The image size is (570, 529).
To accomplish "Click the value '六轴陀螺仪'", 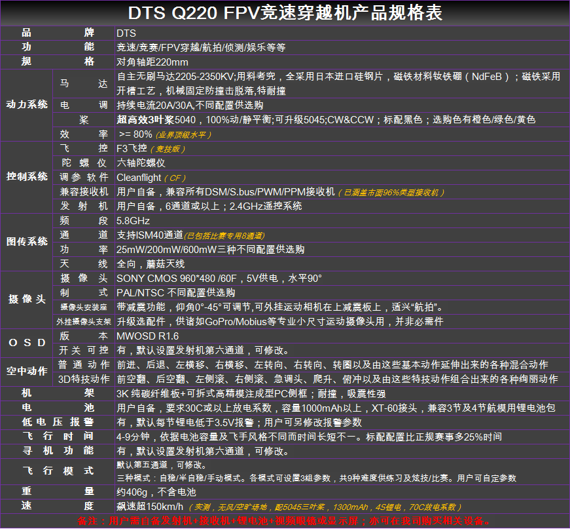I will [141, 163].
